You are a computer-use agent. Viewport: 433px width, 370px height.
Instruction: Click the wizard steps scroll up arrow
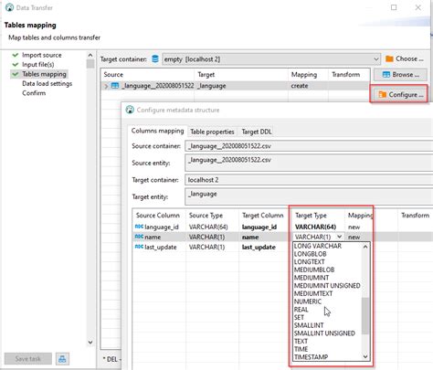90,55
